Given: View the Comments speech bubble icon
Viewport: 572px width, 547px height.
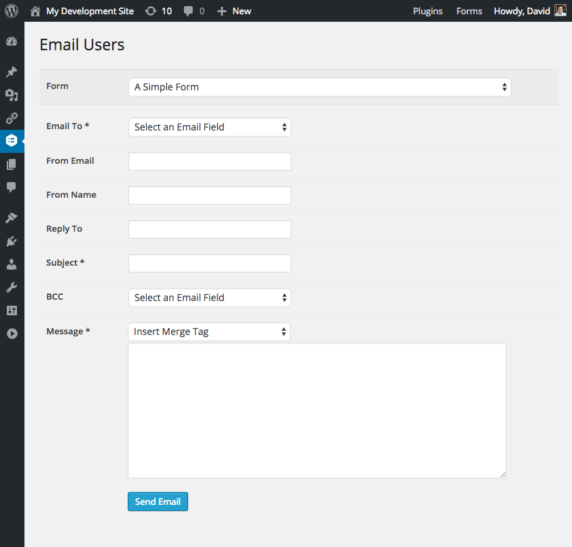Looking at the screenshot, I should tap(12, 188).
